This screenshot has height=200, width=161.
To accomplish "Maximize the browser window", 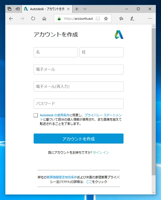I will click(x=138, y=9).
